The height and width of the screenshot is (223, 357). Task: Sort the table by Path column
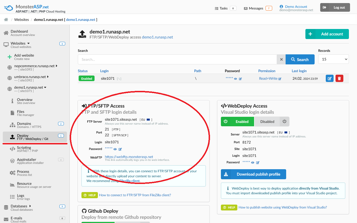pyautogui.click(x=198, y=71)
